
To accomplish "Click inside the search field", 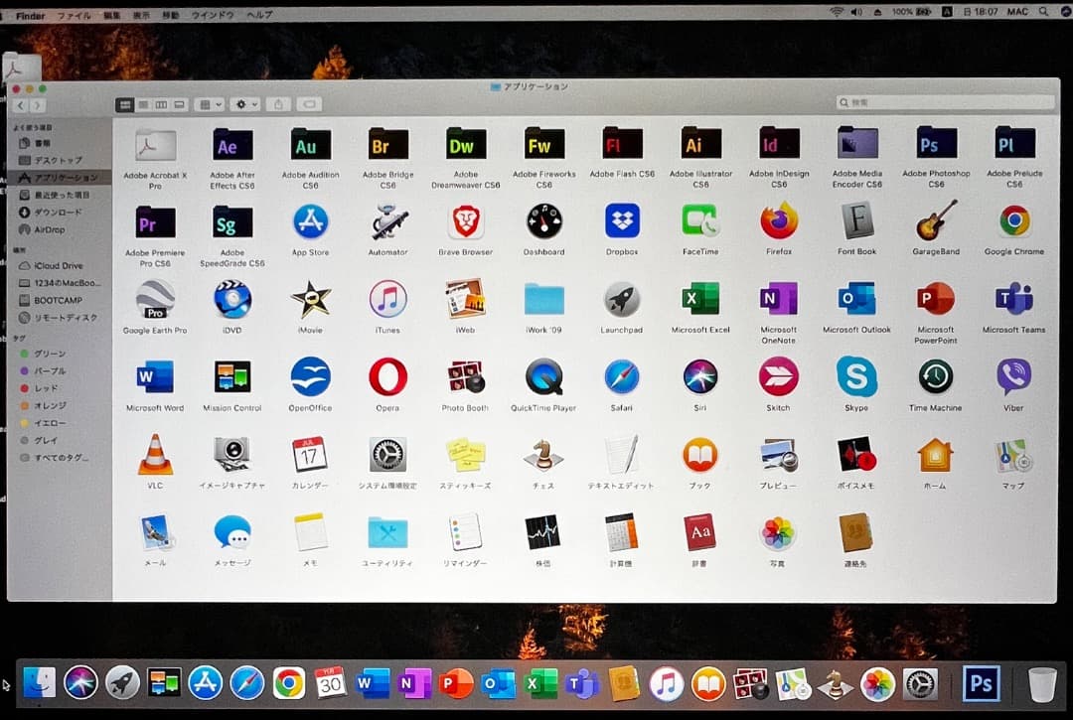I will pos(944,101).
